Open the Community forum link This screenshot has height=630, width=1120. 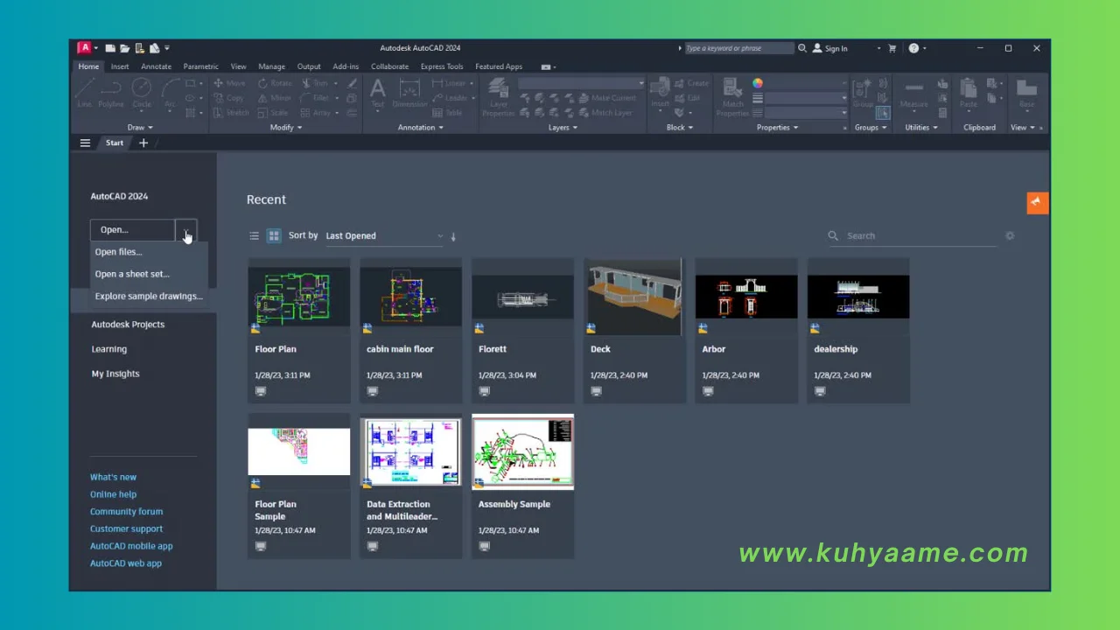[x=126, y=511]
